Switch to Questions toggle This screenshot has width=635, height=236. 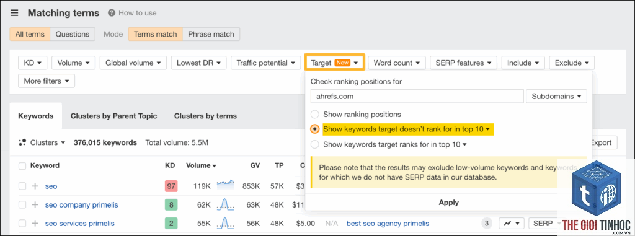tap(73, 34)
